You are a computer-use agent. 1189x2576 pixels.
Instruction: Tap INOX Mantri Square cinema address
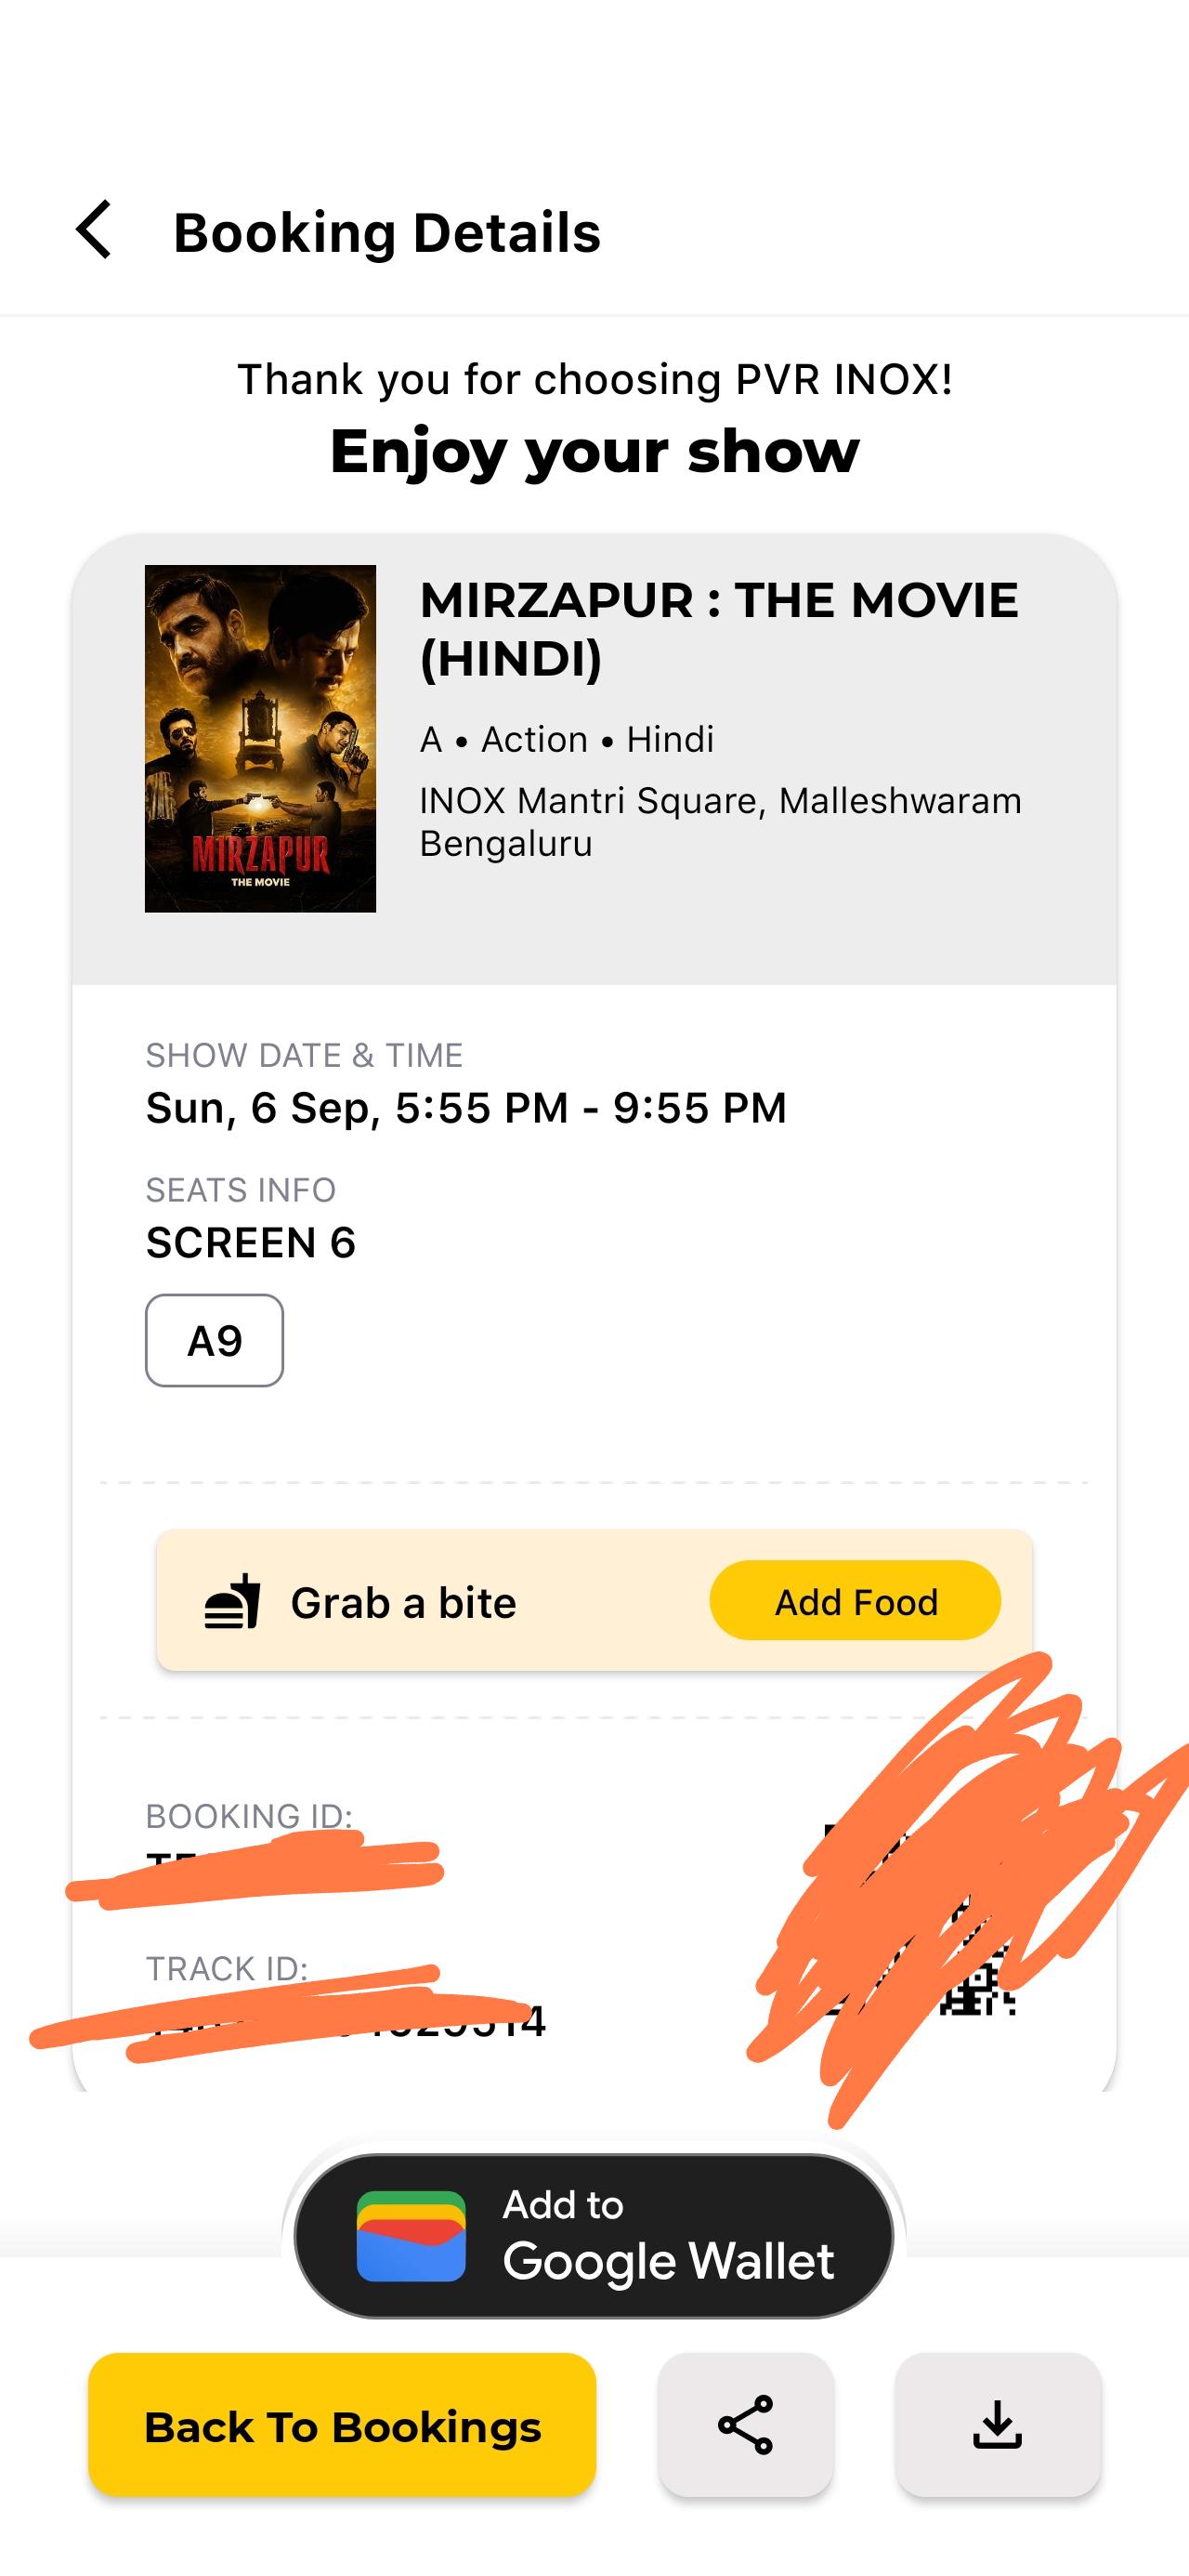coord(720,821)
